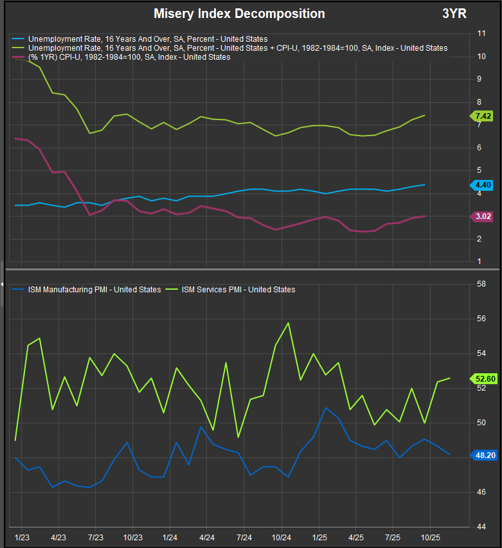Click the left-edge panel collapse arrow
502x548 pixels.
pos(3,283)
